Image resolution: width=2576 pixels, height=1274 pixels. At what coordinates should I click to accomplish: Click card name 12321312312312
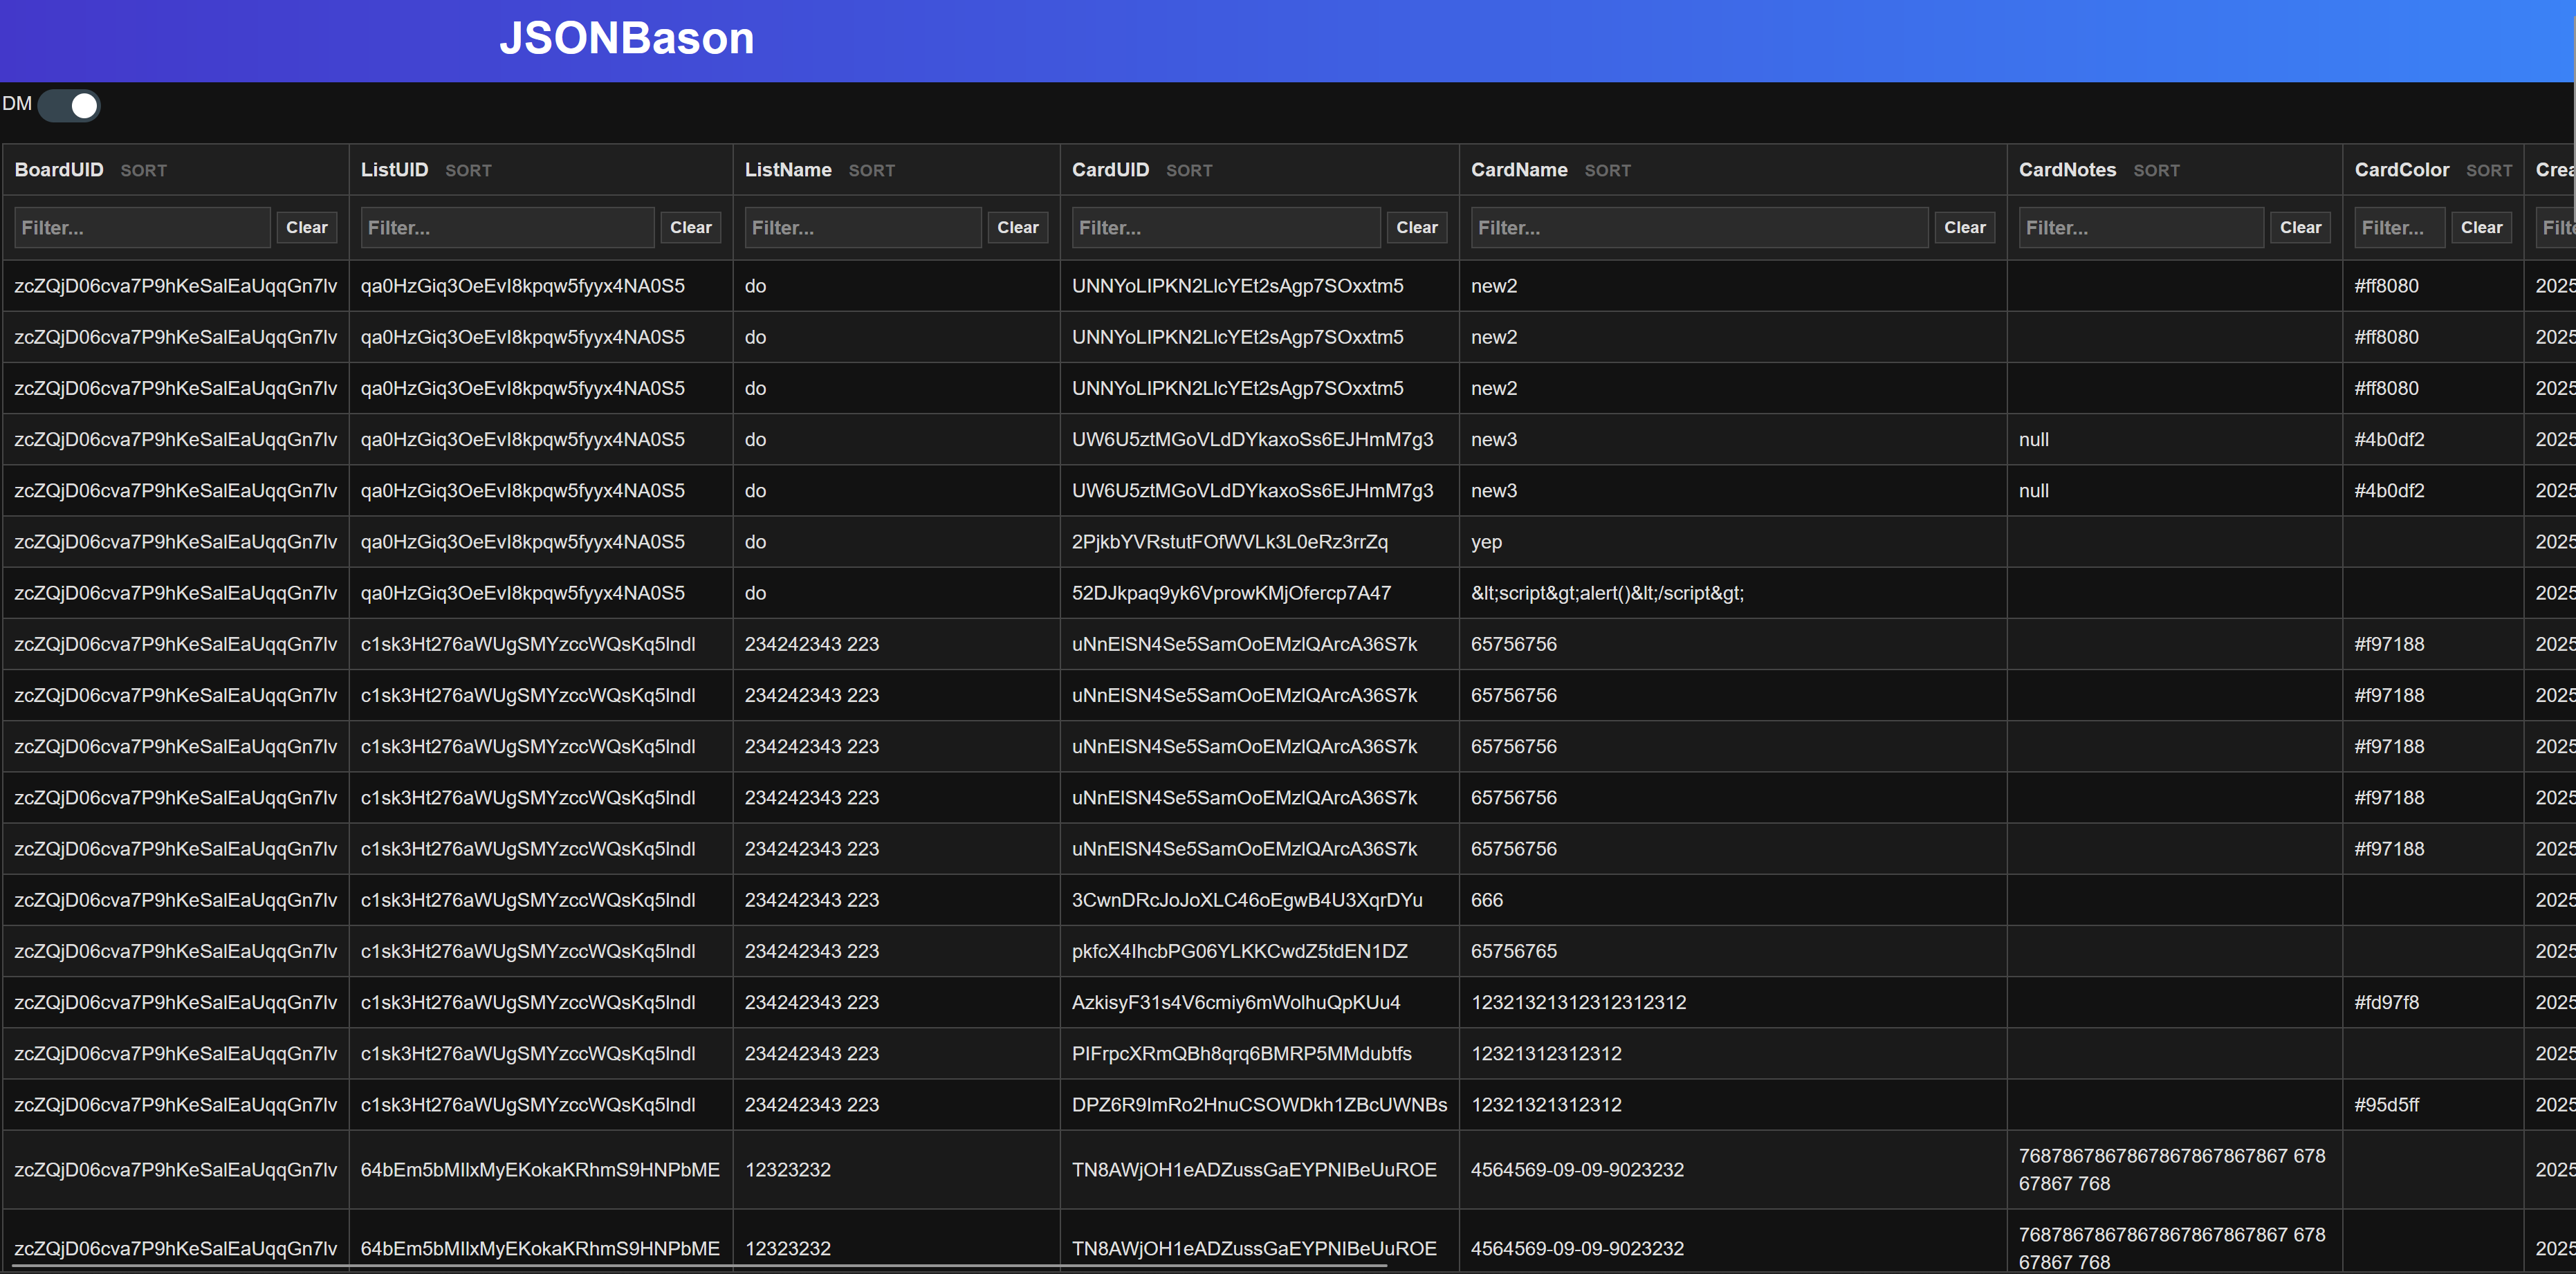point(1546,1054)
